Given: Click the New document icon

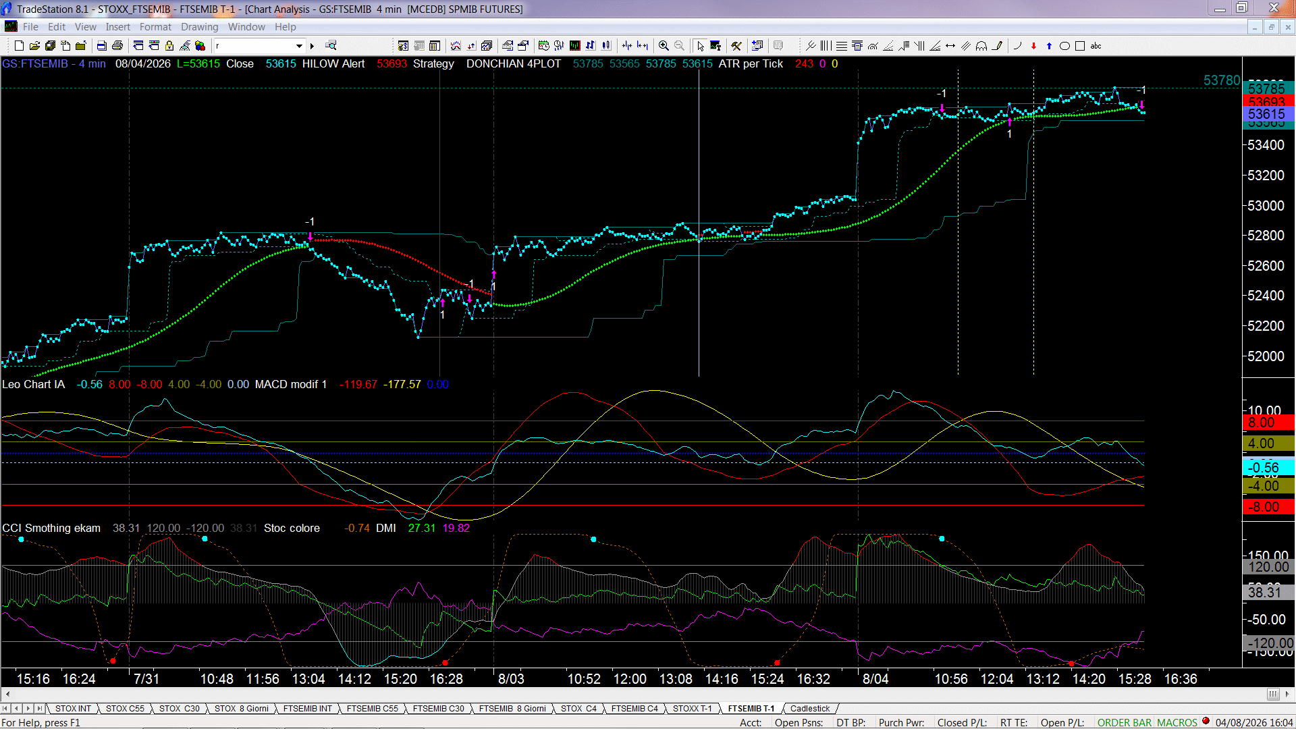Looking at the screenshot, I should [x=19, y=46].
